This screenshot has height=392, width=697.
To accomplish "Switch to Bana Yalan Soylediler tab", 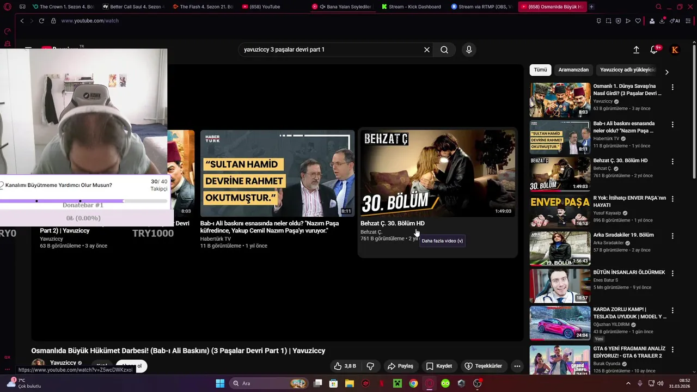I will (x=343, y=7).
